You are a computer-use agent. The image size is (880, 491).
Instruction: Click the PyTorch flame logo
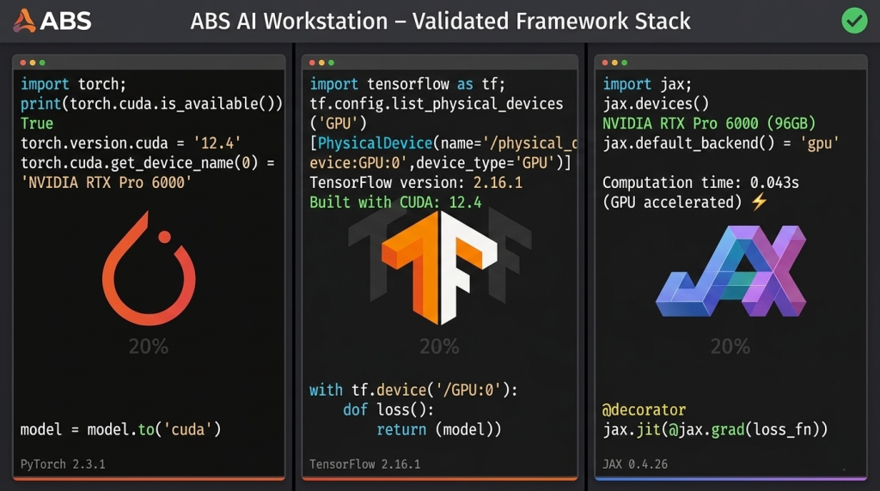(x=149, y=268)
